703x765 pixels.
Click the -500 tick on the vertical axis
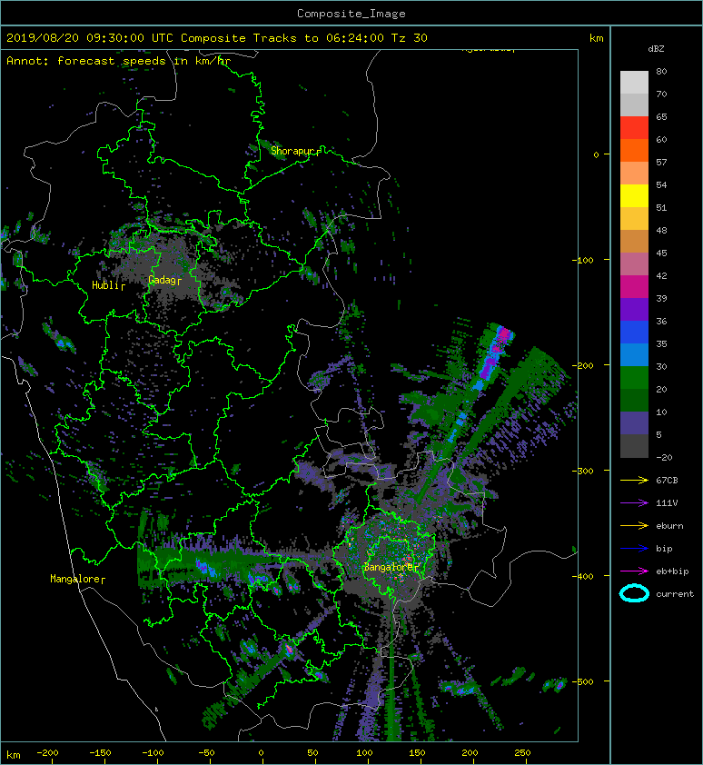[x=583, y=681]
